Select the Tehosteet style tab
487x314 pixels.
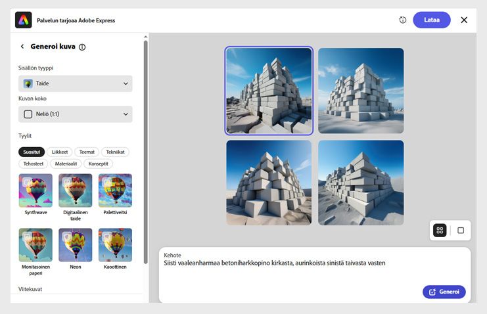pyautogui.click(x=34, y=164)
